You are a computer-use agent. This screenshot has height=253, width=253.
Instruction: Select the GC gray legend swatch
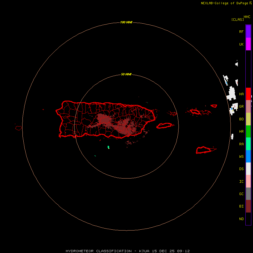[248, 194]
